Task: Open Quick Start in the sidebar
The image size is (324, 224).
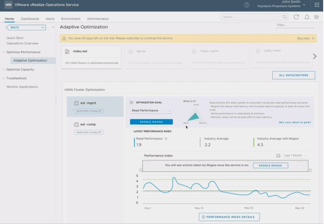Action: coord(15,38)
